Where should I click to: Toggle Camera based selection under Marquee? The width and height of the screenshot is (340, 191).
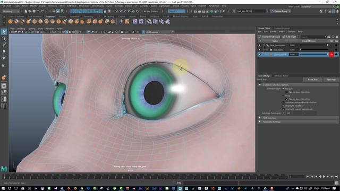pos(287,92)
